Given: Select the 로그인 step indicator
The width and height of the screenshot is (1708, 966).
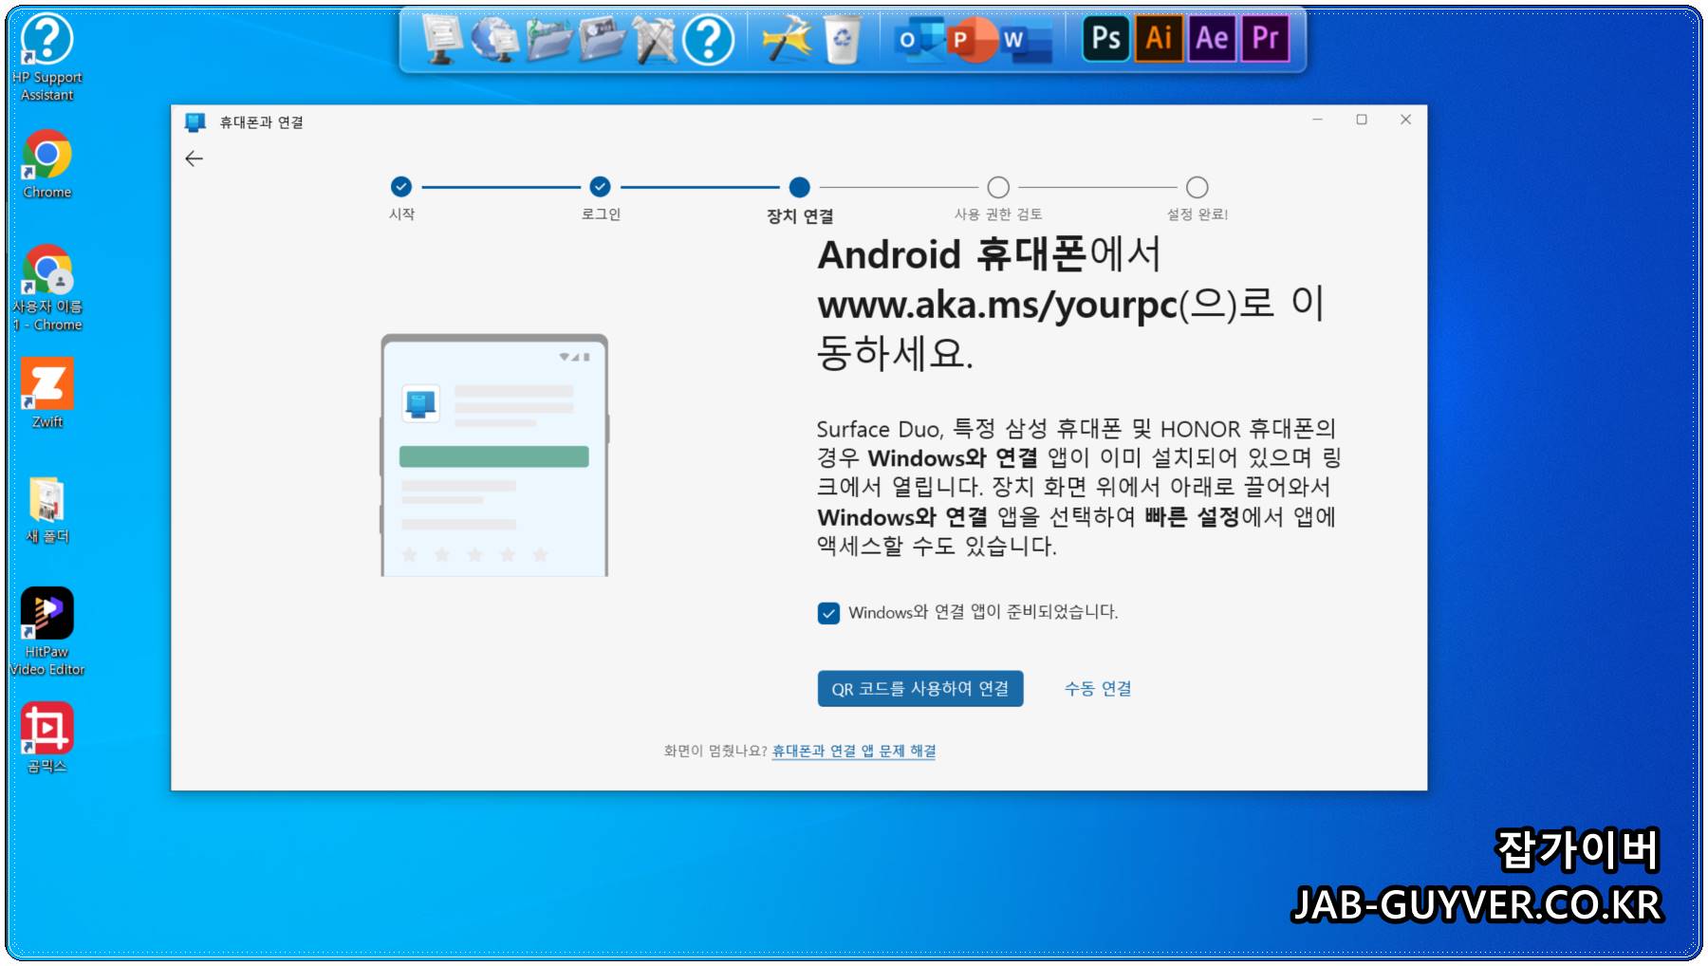Looking at the screenshot, I should point(600,187).
